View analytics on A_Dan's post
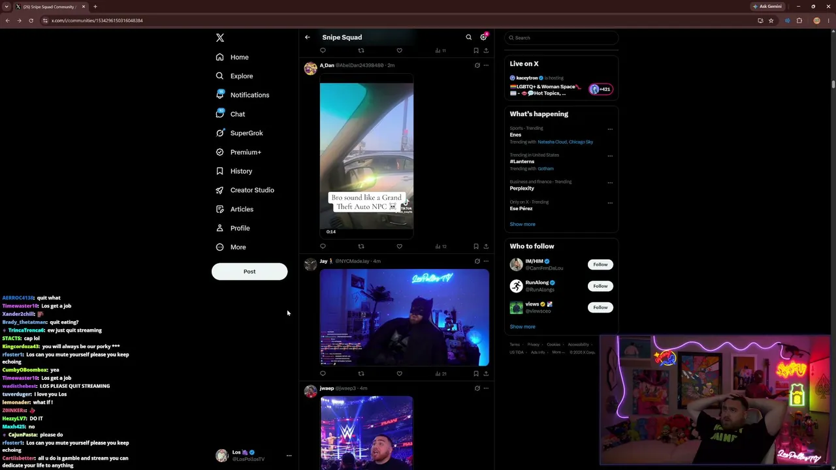The image size is (836, 470). coord(441,246)
